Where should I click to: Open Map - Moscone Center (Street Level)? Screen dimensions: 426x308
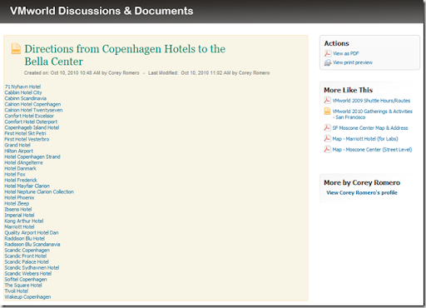[x=372, y=150]
